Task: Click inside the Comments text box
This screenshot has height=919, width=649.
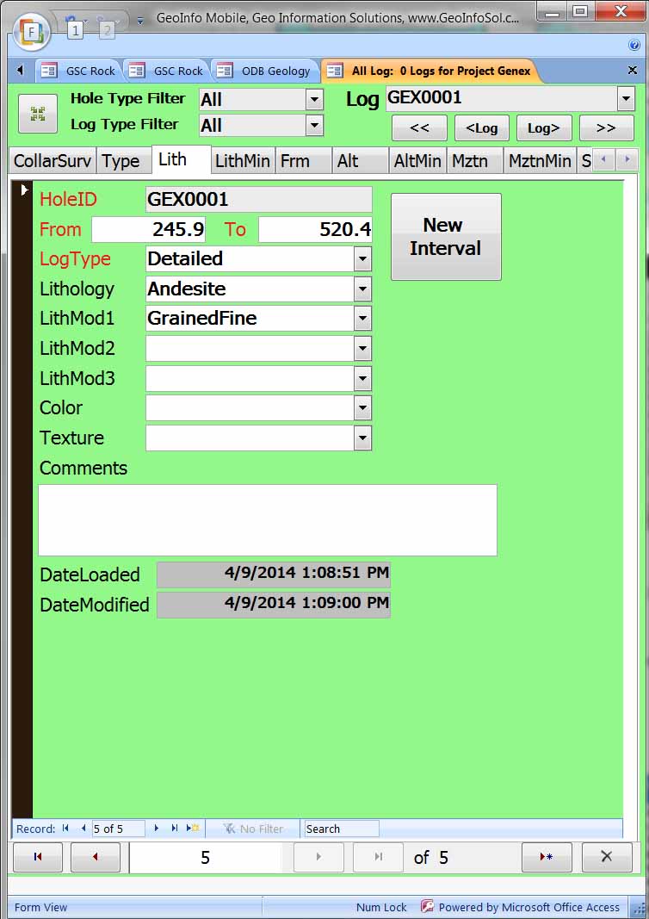Action: click(x=267, y=519)
